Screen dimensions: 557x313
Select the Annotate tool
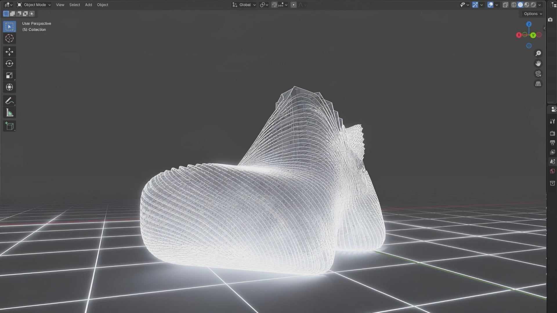[9, 101]
